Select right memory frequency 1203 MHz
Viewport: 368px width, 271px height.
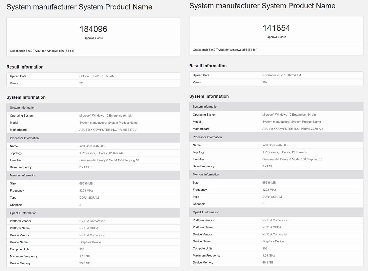pyautogui.click(x=269, y=190)
